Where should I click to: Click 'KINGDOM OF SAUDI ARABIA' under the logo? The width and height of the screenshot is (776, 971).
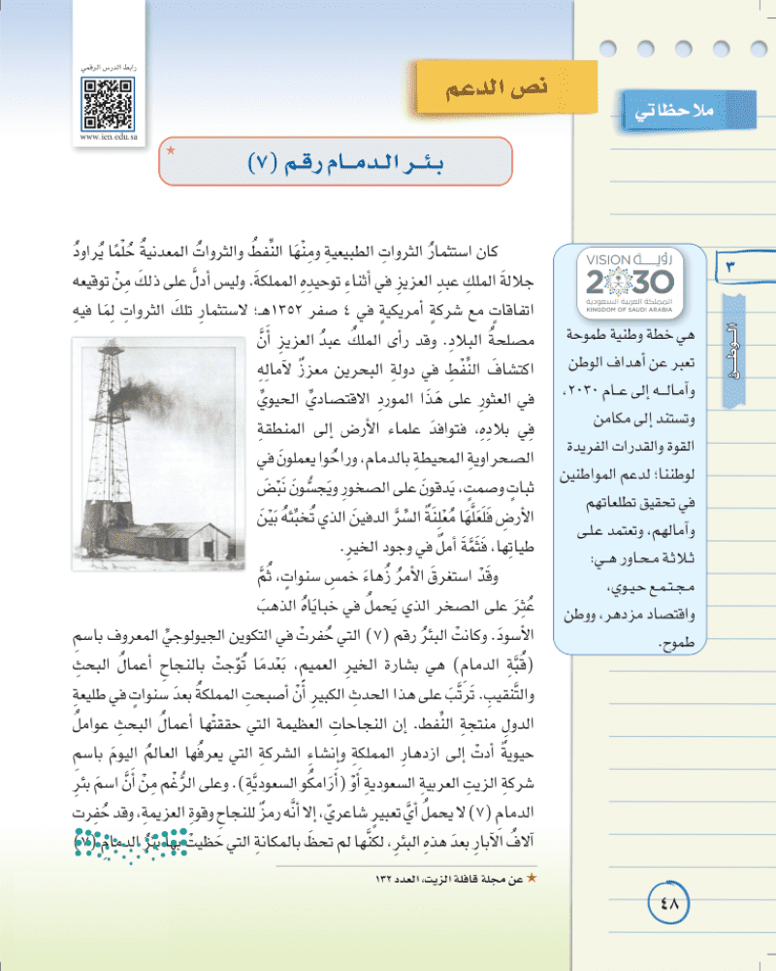630,310
